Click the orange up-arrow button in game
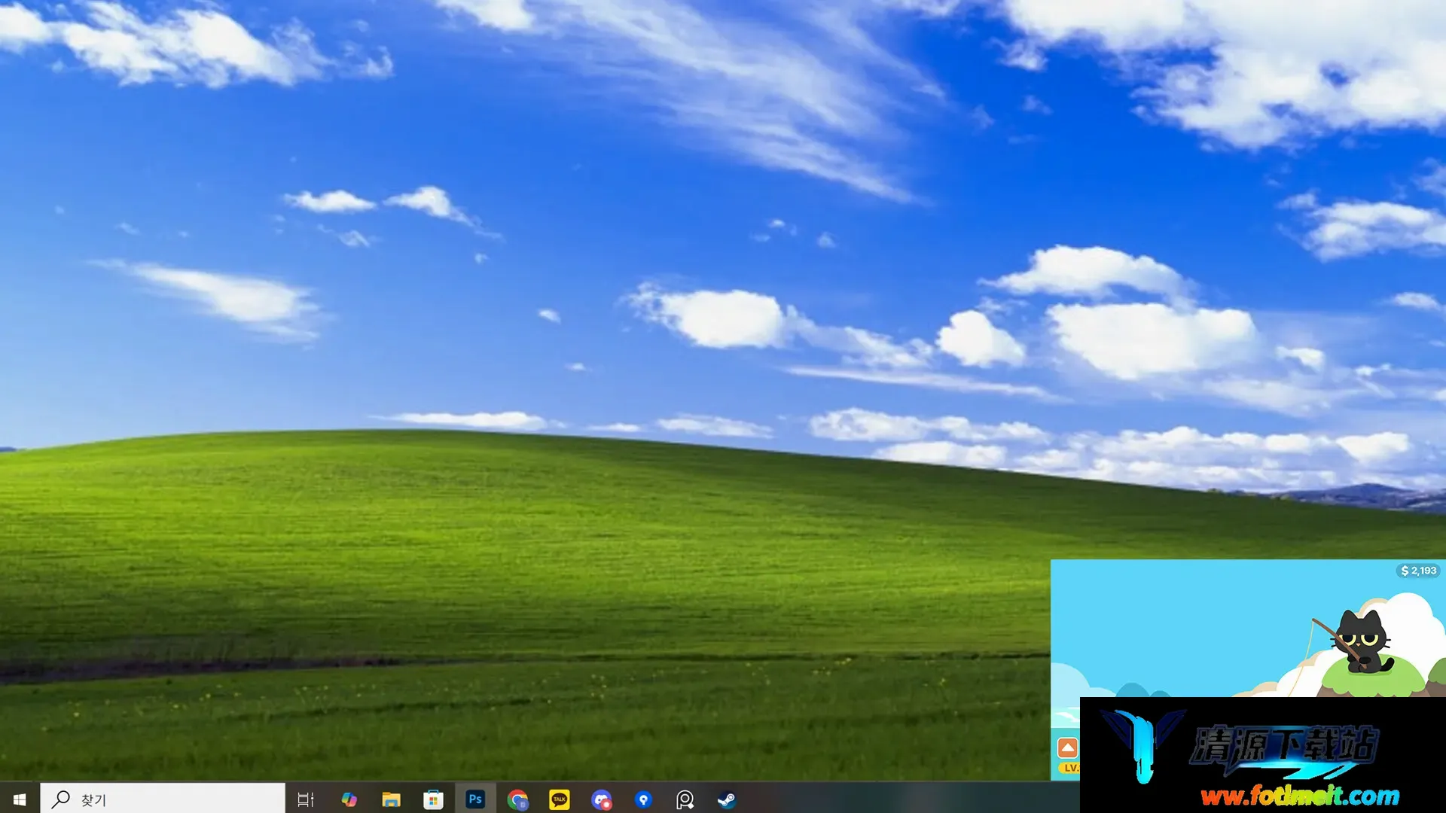The image size is (1446, 813). pyautogui.click(x=1068, y=748)
